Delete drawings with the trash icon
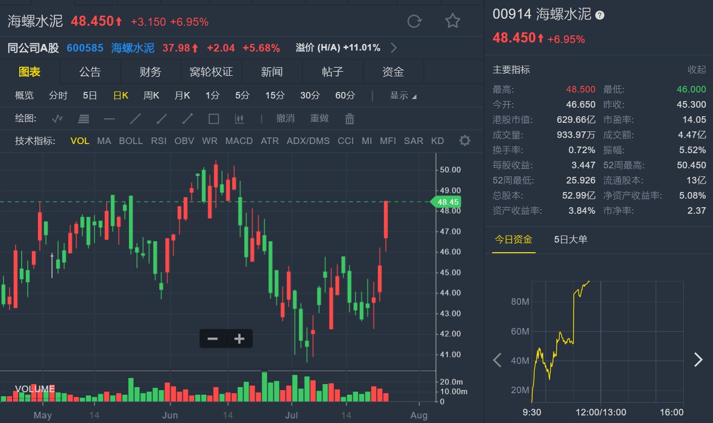 (350, 119)
